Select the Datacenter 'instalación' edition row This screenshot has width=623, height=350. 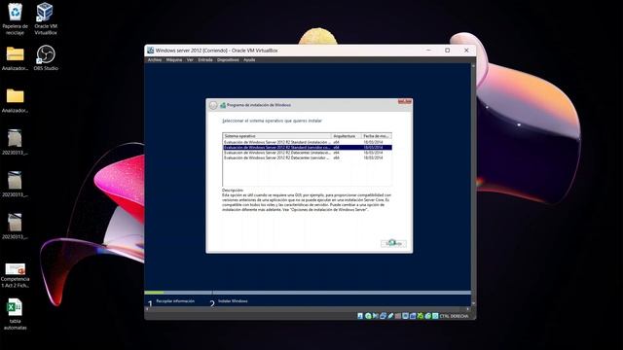coord(308,153)
